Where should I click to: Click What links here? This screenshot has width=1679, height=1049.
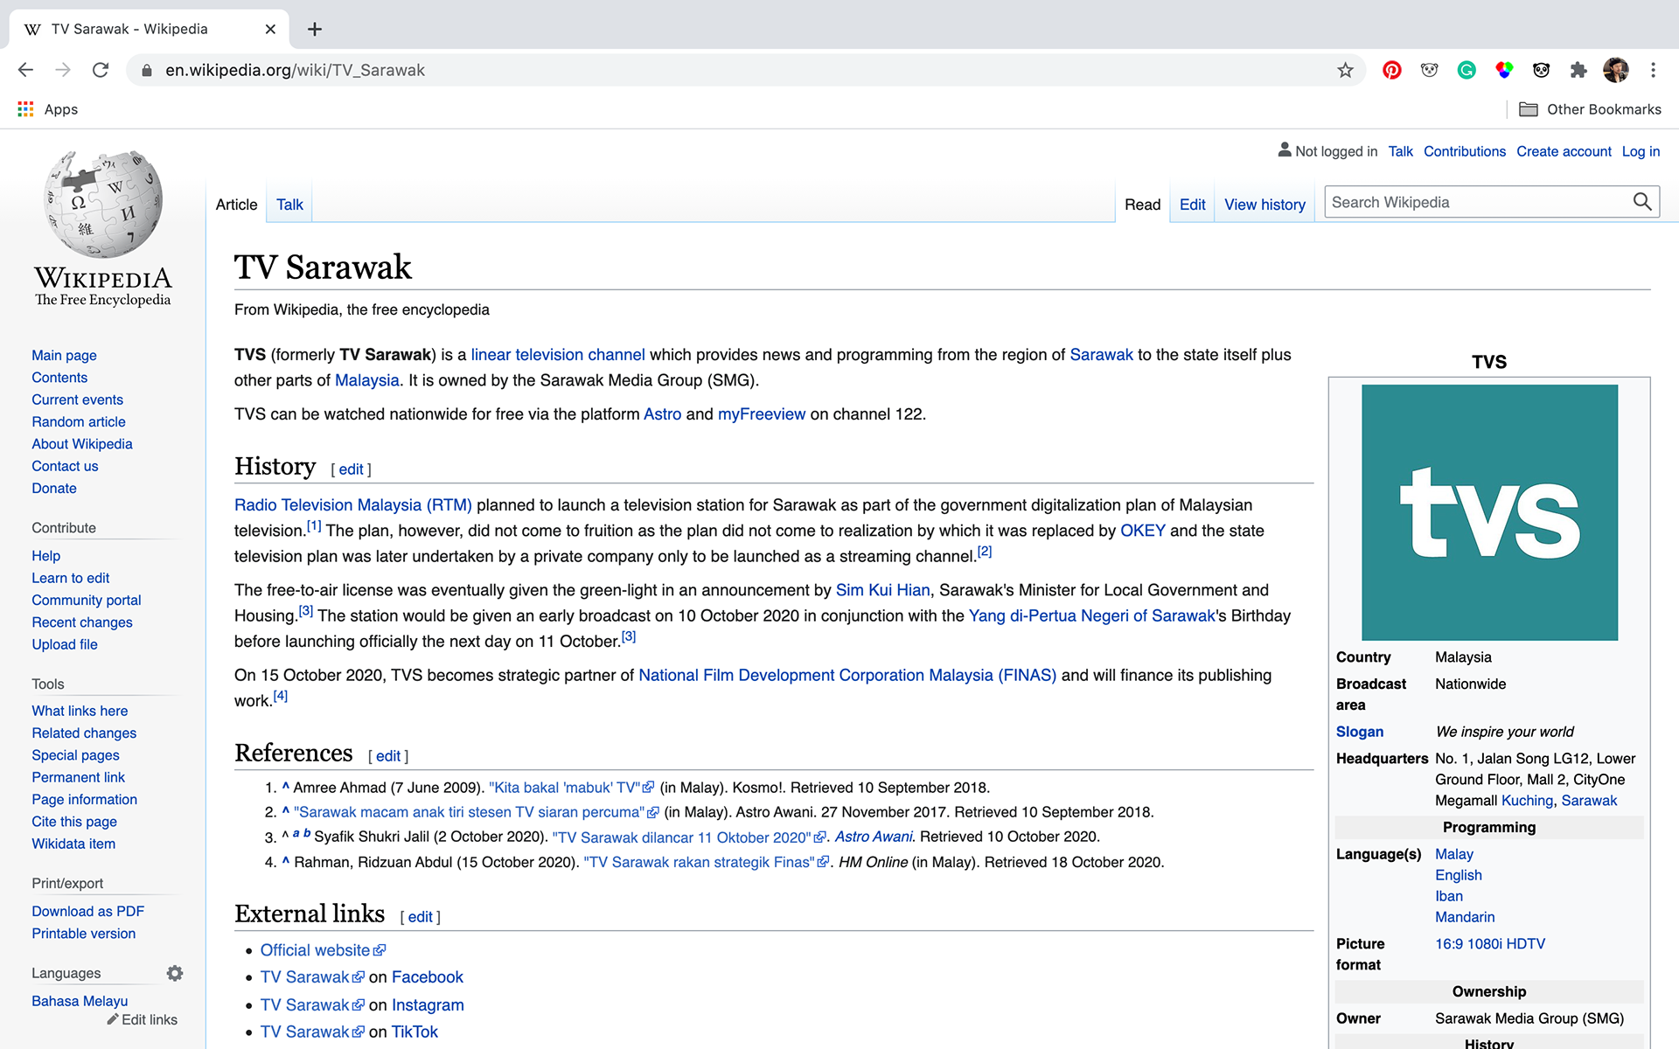[x=80, y=711]
